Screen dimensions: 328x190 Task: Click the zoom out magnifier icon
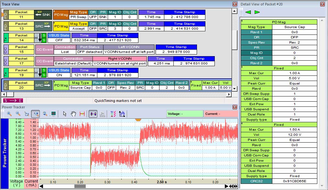(18, 114)
